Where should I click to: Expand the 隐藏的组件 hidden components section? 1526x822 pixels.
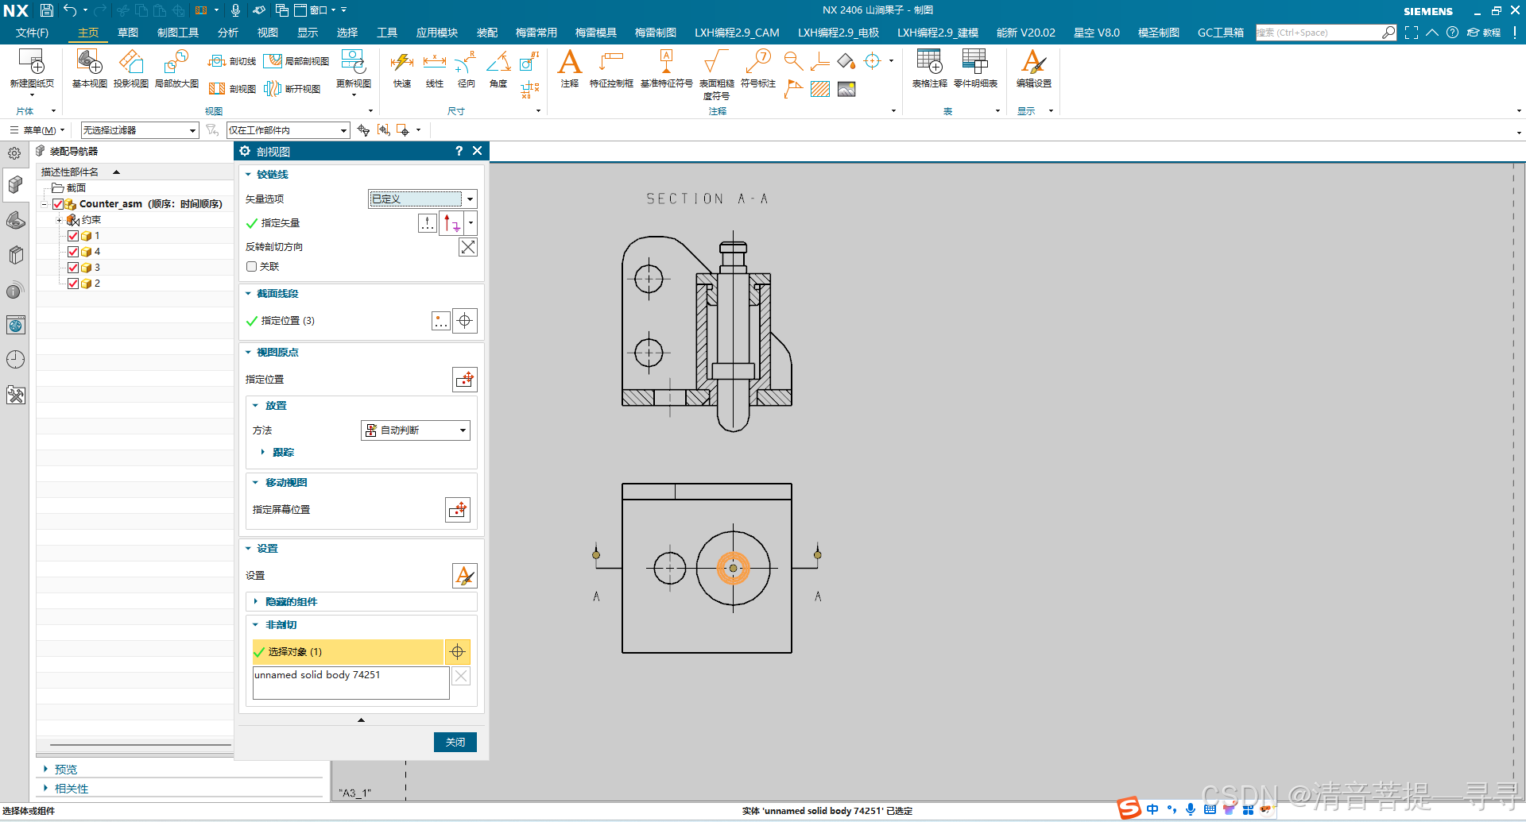(x=256, y=602)
